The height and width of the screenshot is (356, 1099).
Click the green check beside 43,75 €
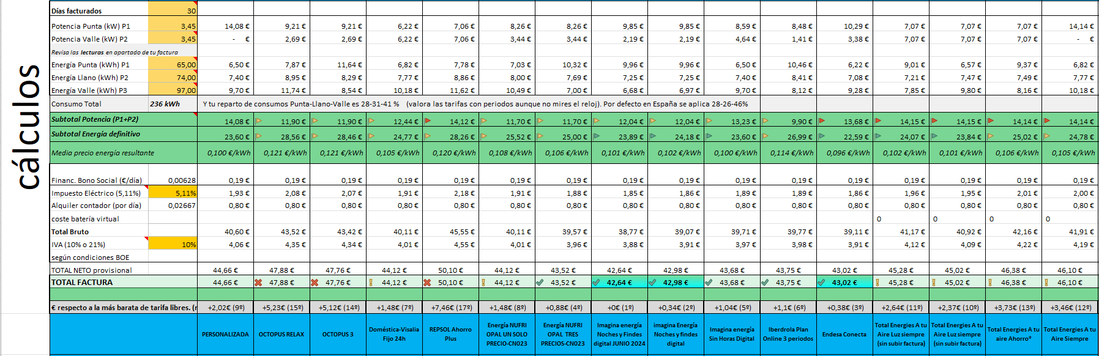click(x=765, y=283)
